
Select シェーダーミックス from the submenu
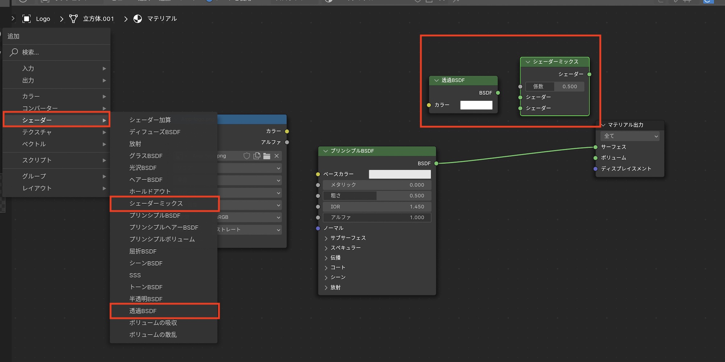[156, 204]
